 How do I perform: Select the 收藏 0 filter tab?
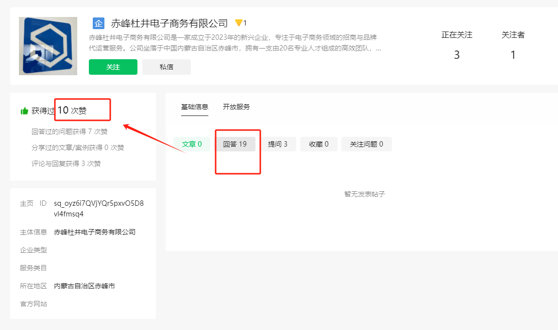(319, 144)
